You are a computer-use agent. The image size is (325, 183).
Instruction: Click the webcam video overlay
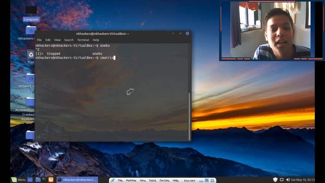[x=272, y=30]
